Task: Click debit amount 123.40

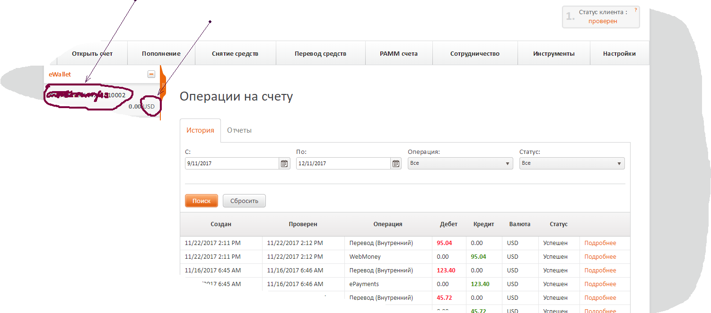Action: coord(446,271)
